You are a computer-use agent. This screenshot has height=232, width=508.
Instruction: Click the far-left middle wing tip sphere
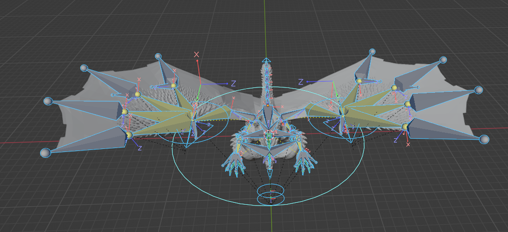(x=47, y=101)
